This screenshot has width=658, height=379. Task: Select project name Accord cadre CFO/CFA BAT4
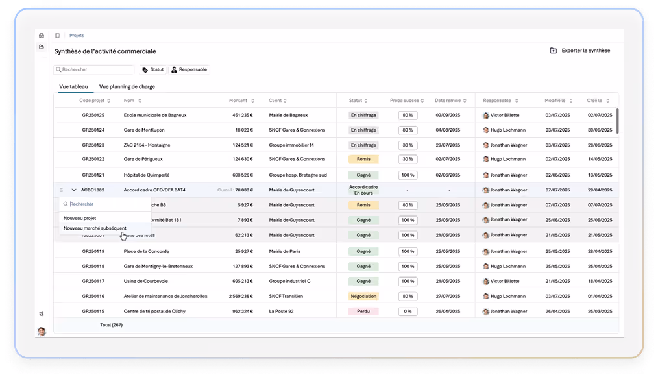click(x=154, y=190)
